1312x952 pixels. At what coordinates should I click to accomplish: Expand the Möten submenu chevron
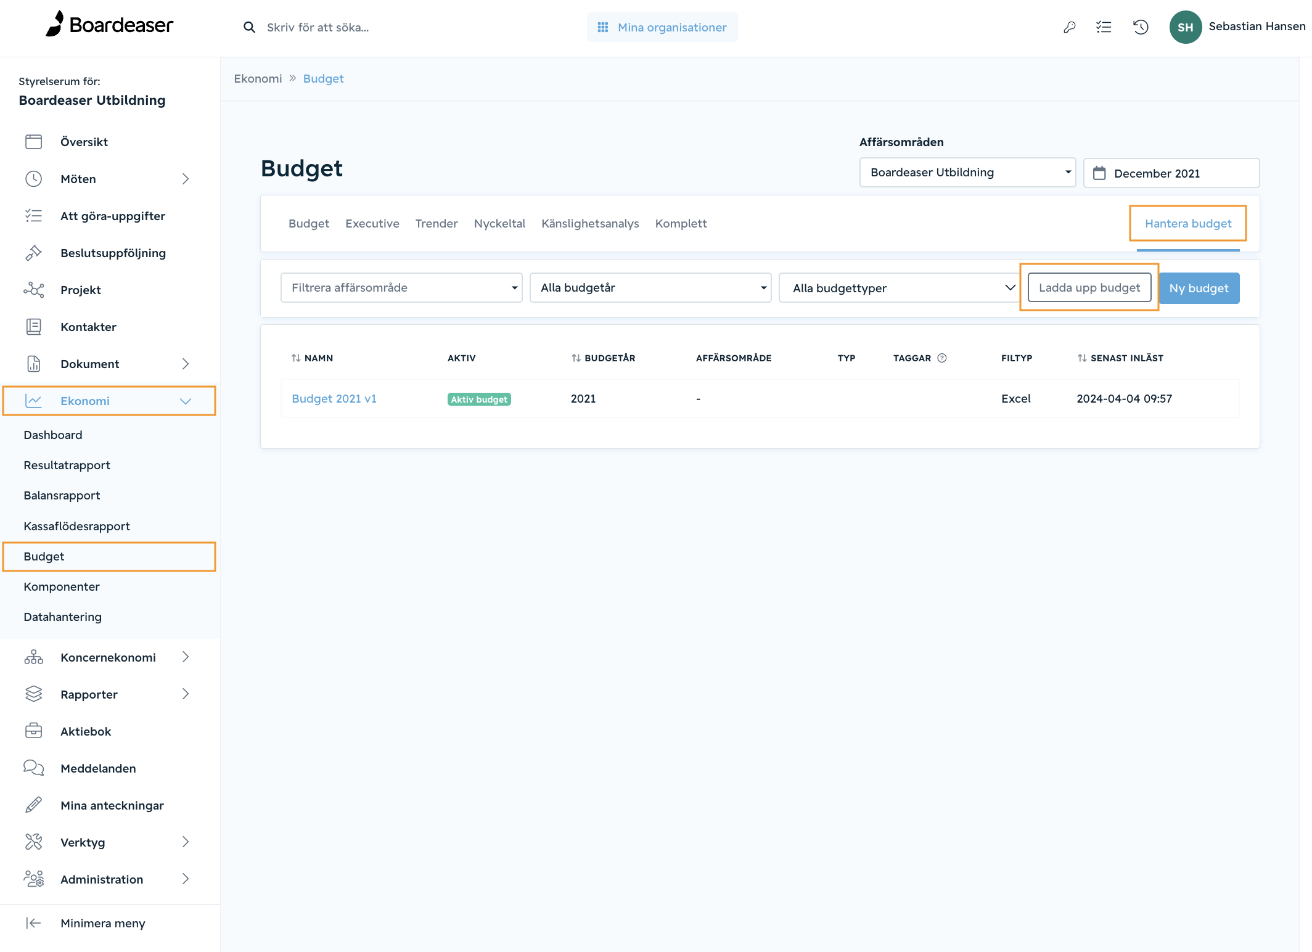coord(186,179)
